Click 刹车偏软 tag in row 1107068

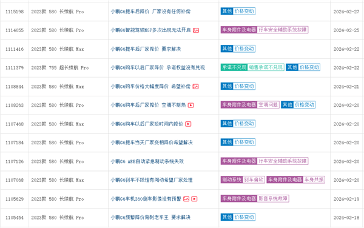(254, 179)
